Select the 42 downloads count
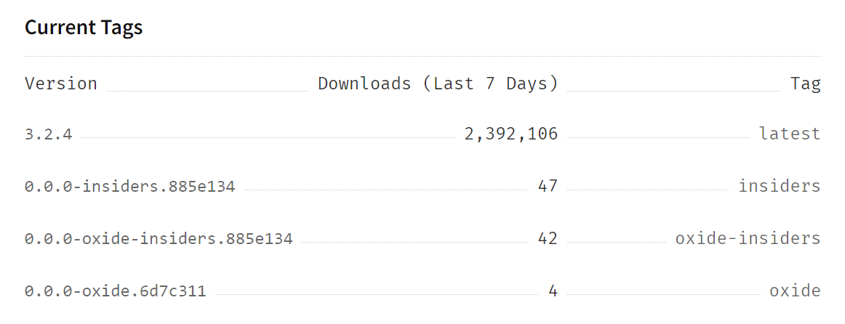The image size is (845, 324). pos(548,239)
